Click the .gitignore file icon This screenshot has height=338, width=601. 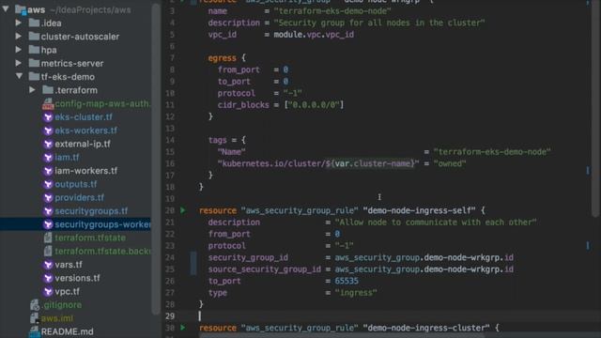[35, 305]
